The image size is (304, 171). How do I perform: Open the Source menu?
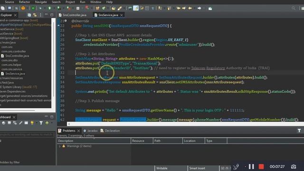point(9,2)
